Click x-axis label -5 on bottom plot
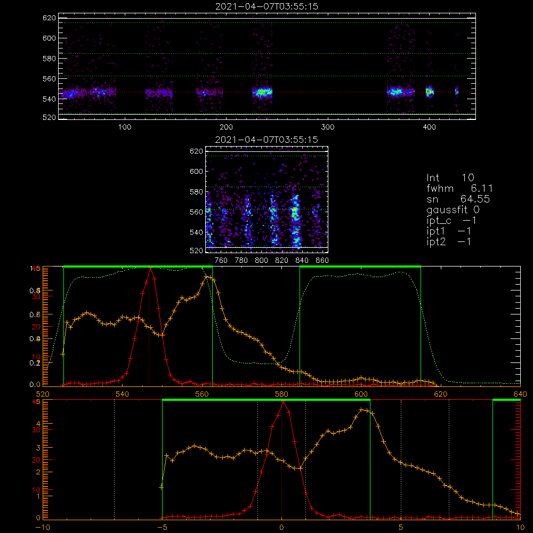The image size is (533, 533). click(x=163, y=528)
